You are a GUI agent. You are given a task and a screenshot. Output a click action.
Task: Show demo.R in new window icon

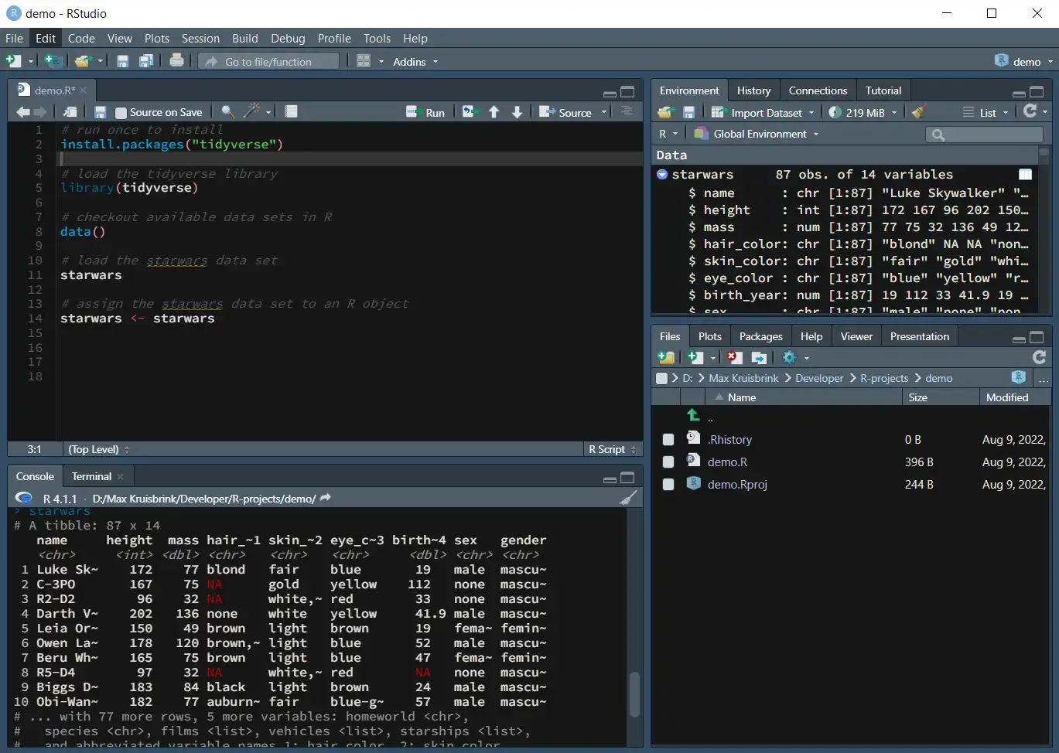(x=70, y=112)
